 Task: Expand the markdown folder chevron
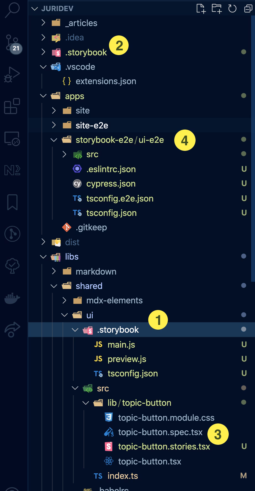(54, 271)
